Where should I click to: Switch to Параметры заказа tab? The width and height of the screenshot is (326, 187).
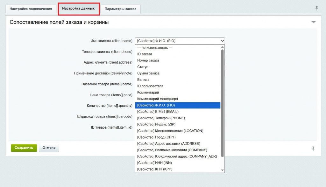pos(120,9)
